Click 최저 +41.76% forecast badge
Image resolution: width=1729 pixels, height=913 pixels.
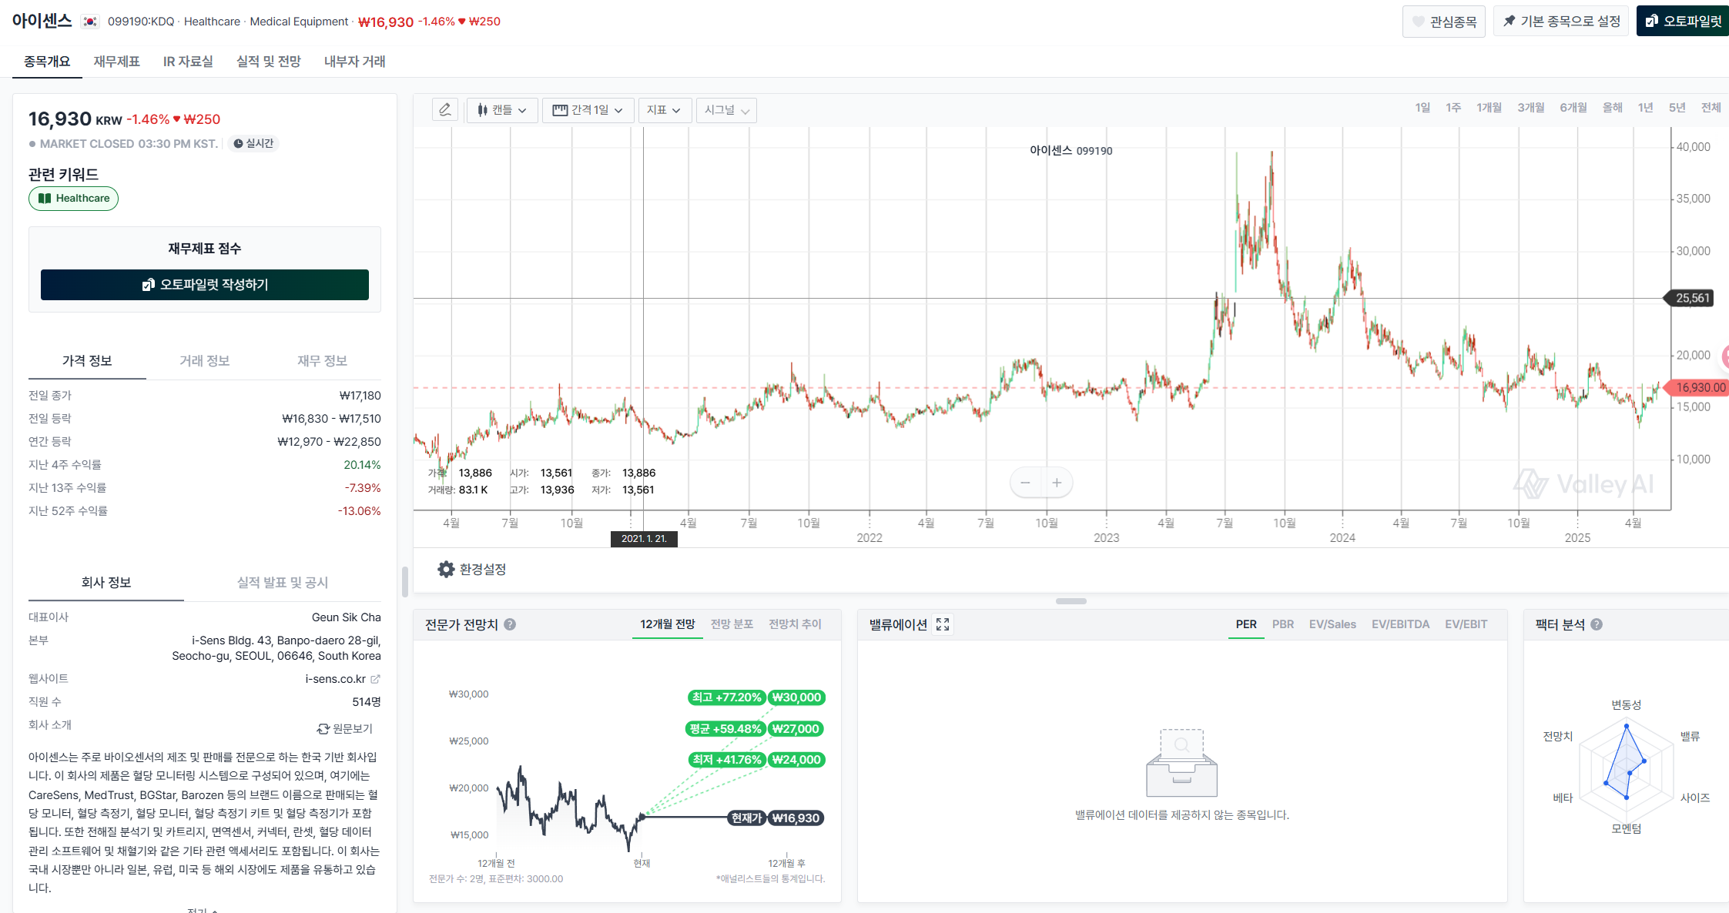pyautogui.click(x=726, y=760)
